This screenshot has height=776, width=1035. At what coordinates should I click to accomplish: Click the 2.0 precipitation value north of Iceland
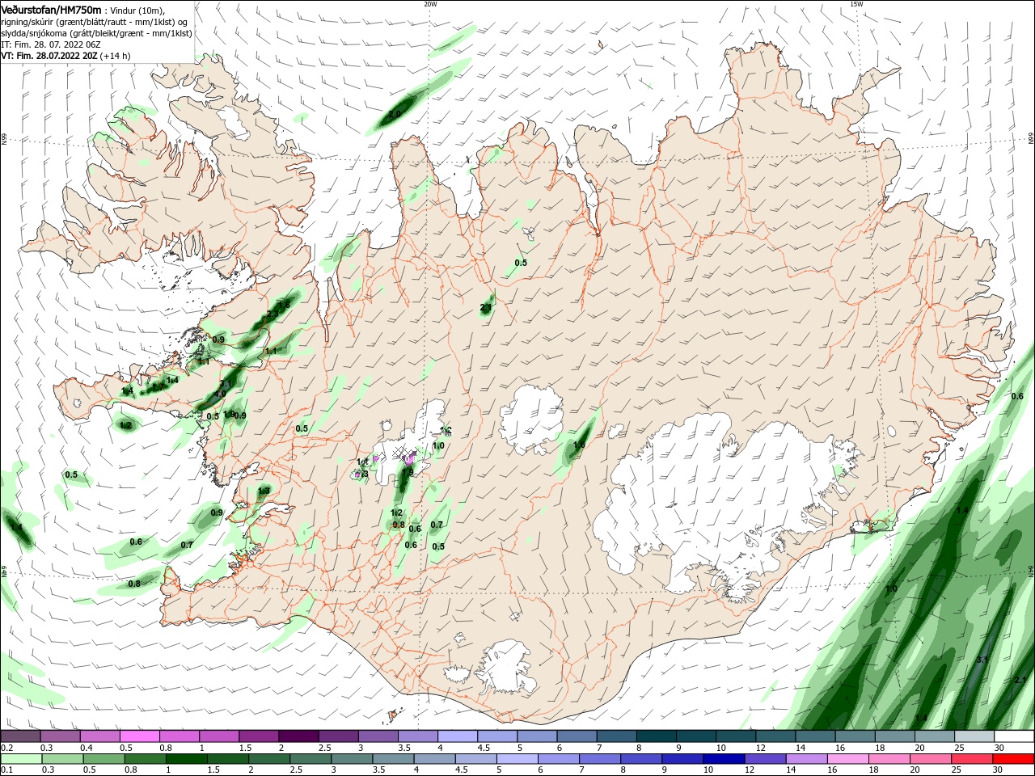(x=394, y=115)
